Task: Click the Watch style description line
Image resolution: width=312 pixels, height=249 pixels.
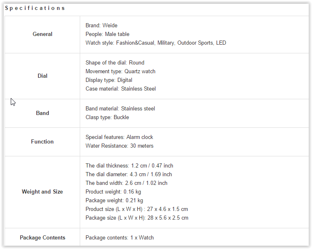Action: pyautogui.click(x=156, y=43)
